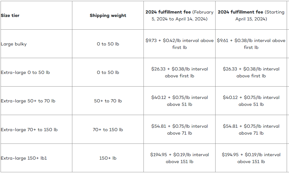
Task: Click the 150+ lb shipping weight cell
Action: click(x=108, y=158)
